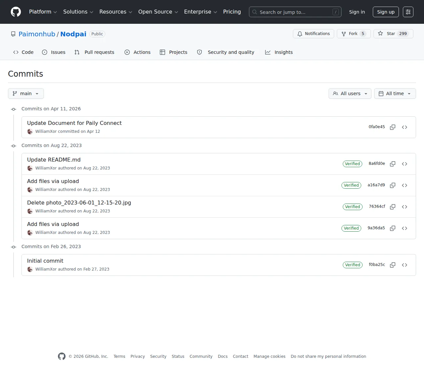Copy full SHA for commit 8a6fd0e

(x=393, y=164)
